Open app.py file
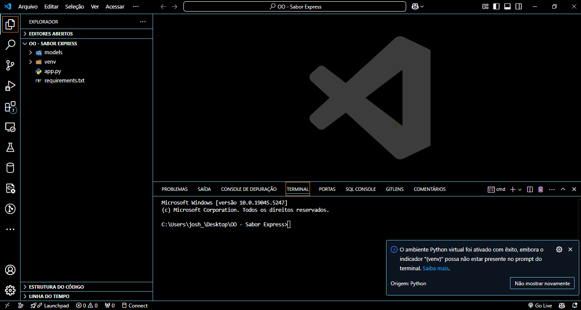 [x=86, y=71]
